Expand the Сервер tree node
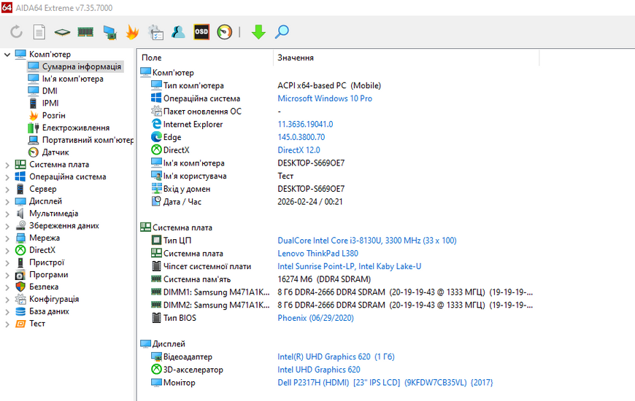This screenshot has width=635, height=401. (x=7, y=189)
